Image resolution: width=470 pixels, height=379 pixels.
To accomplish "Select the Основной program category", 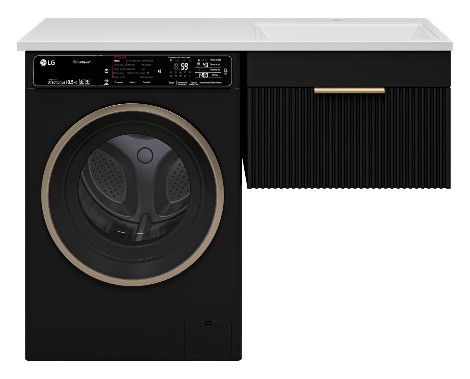I will click(118, 82).
